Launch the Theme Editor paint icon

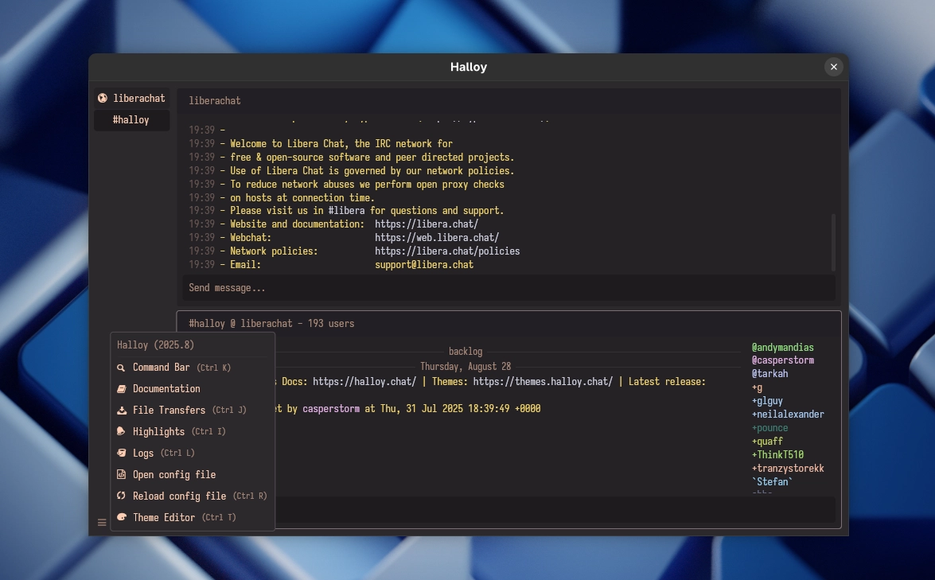(121, 517)
